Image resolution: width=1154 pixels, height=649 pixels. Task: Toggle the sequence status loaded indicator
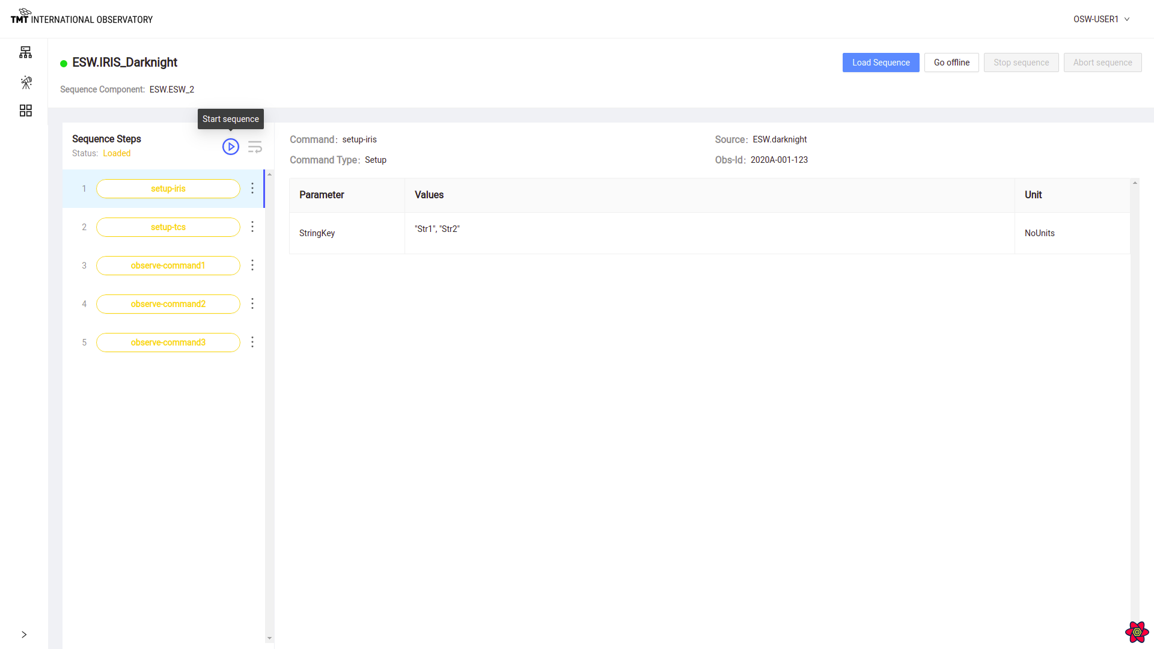coord(117,153)
